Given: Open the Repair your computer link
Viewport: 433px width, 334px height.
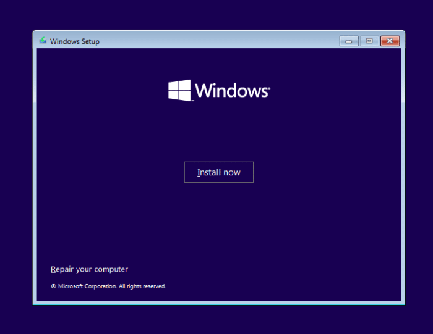Looking at the screenshot, I should 89,269.
